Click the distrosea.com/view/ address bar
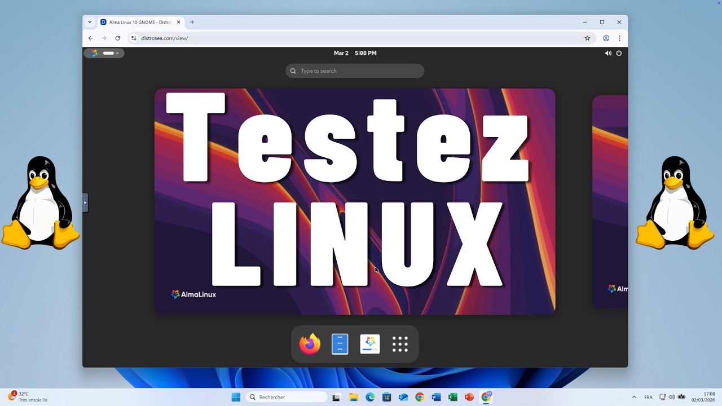 pos(361,38)
